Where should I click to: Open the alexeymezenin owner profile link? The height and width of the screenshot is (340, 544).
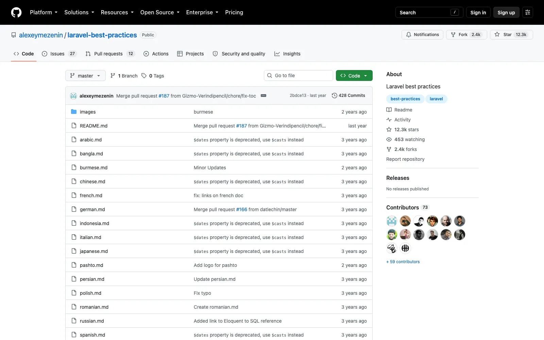(41, 35)
